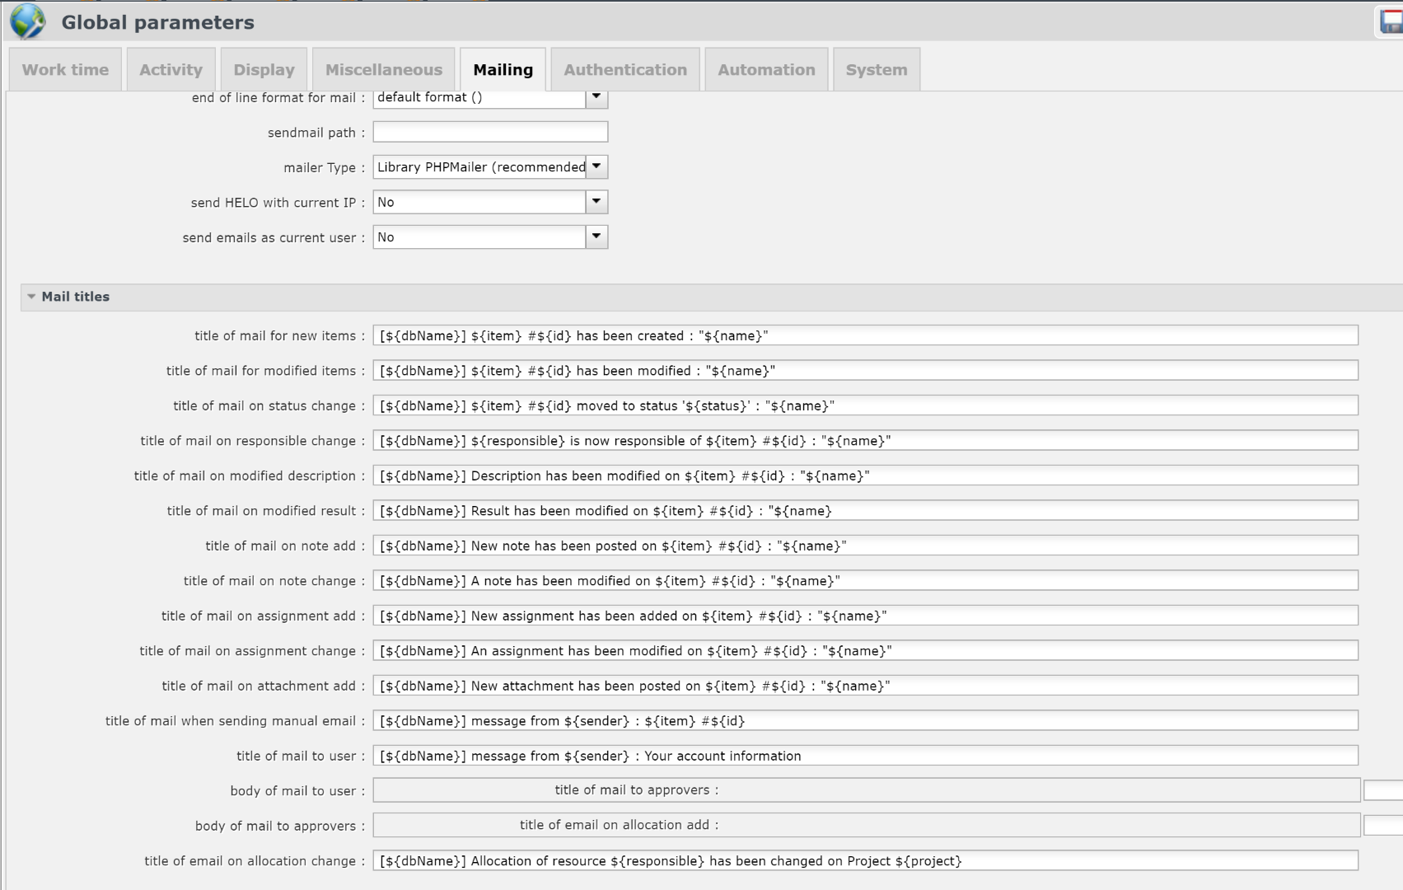Screen dimensions: 1403x890
Task: Focus the title of mail on assignment add field
Action: [x=865, y=616]
